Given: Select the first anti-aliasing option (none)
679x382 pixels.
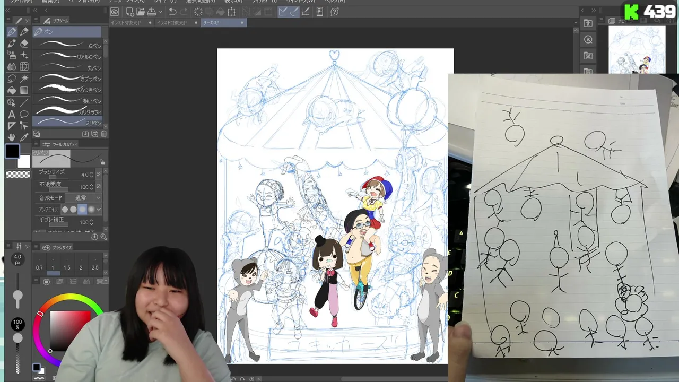Looking at the screenshot, I should tap(65, 210).
